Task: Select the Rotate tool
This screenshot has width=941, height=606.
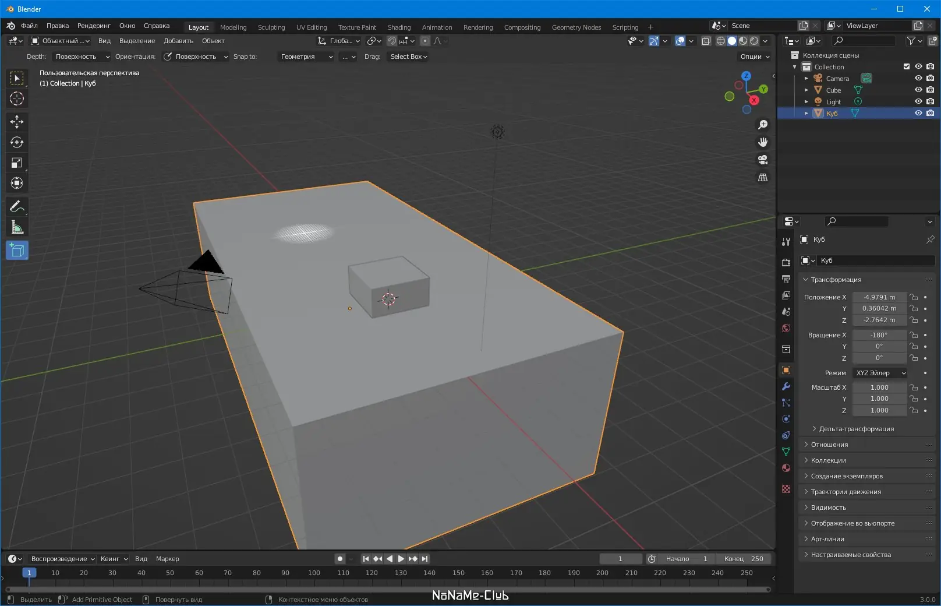Action: (17, 142)
